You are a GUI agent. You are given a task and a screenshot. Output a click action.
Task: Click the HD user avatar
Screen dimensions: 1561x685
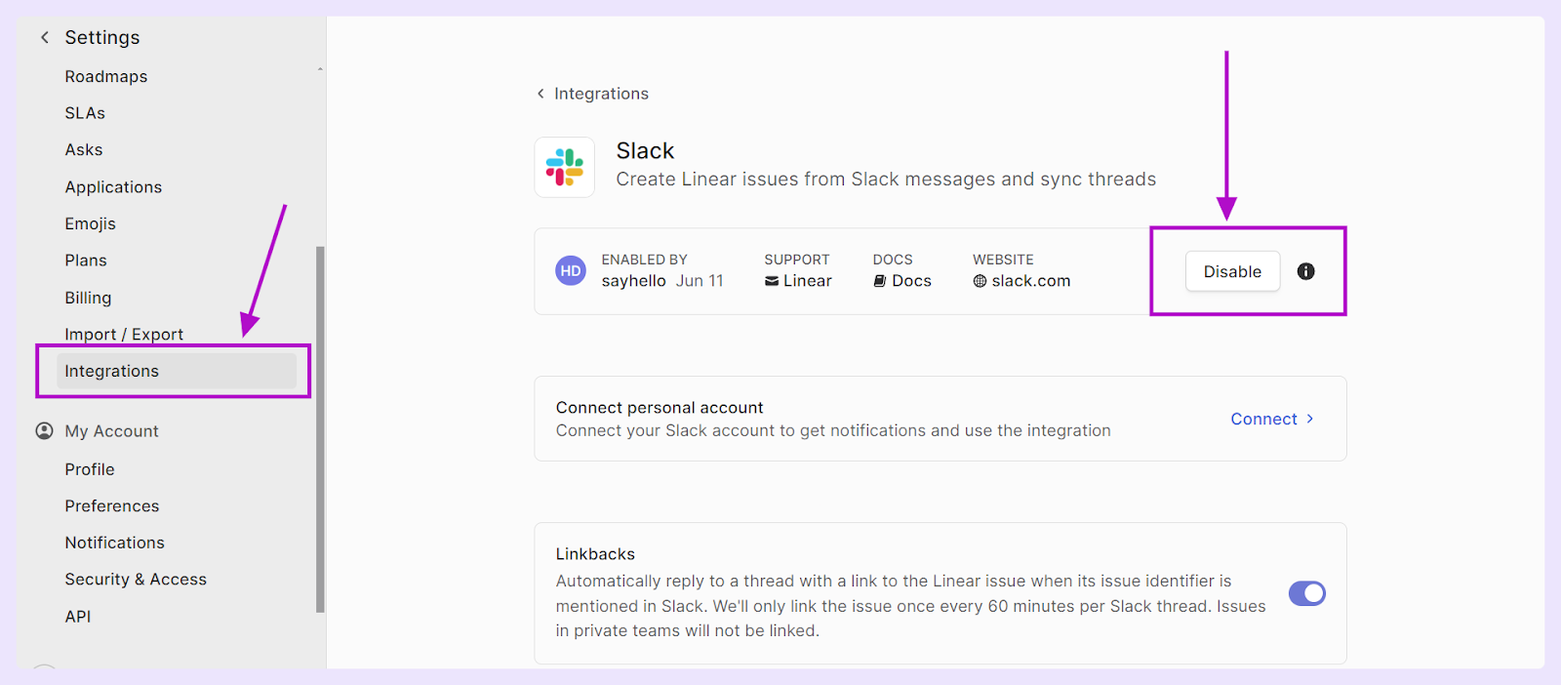click(571, 271)
